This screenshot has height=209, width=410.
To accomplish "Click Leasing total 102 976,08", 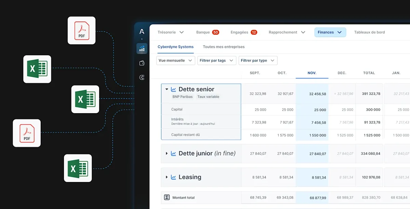I will click(x=370, y=178).
